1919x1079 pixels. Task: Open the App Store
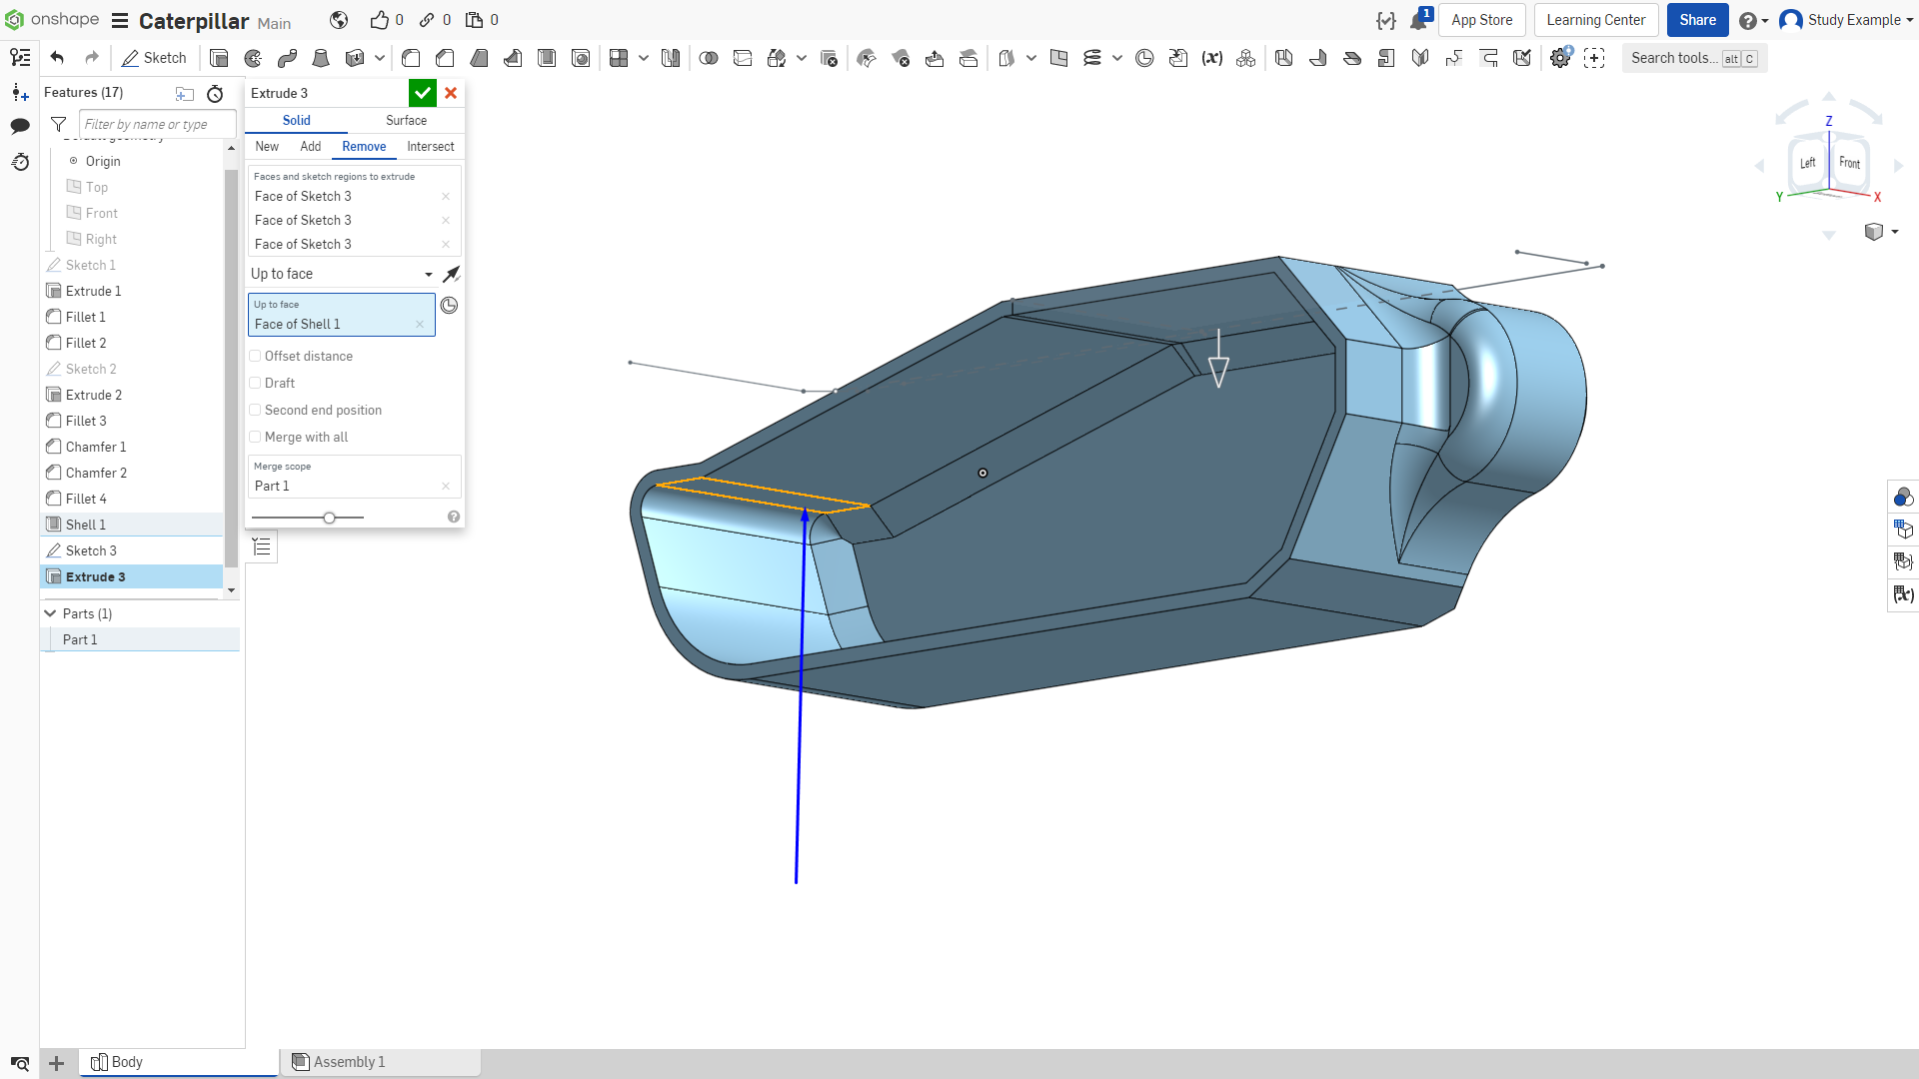[x=1481, y=20]
